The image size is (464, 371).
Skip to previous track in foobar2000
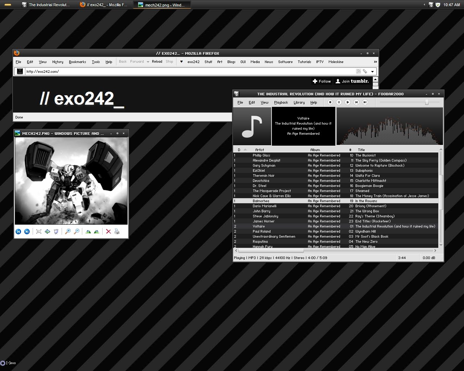[x=356, y=103]
